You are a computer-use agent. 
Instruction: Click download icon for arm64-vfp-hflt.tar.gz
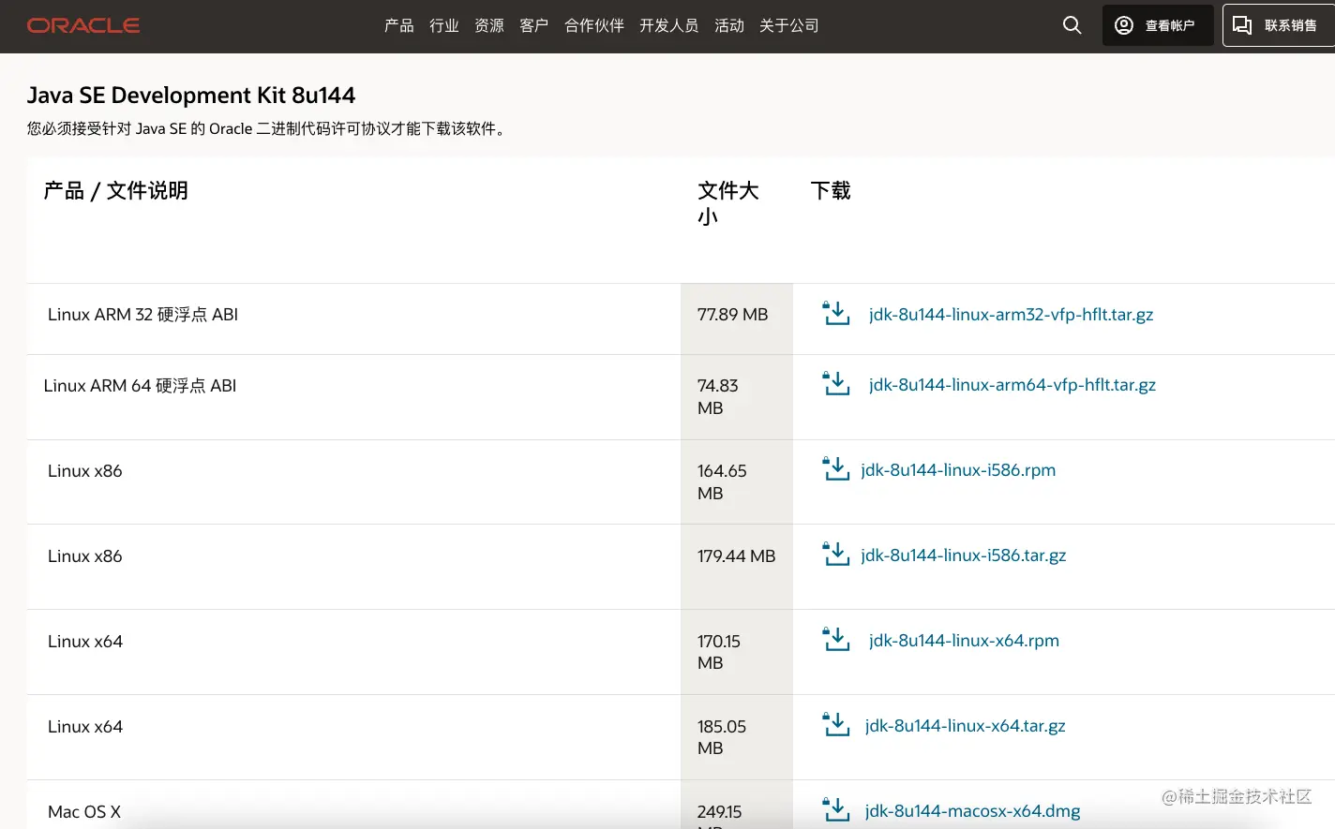pyautogui.click(x=835, y=384)
